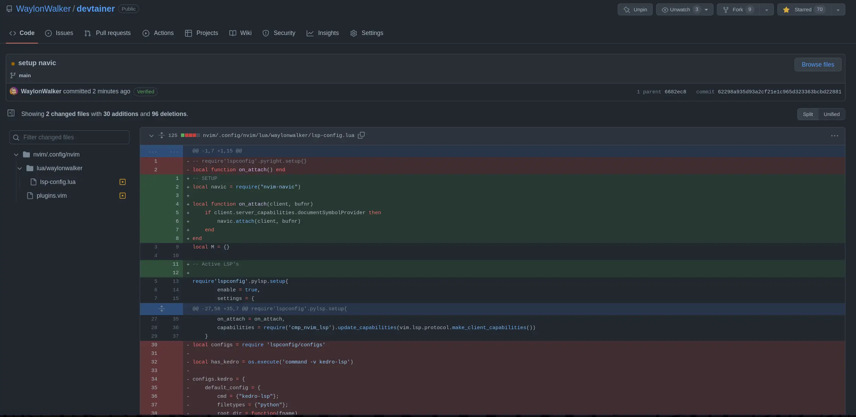Switch diff view to Split
The image size is (856, 417).
pos(808,114)
